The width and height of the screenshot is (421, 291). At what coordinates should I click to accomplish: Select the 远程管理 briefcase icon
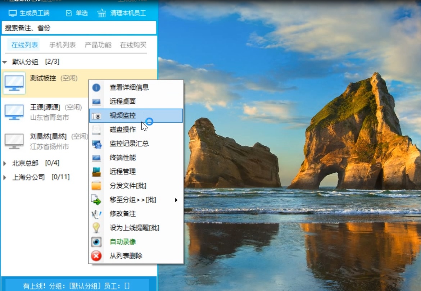96,172
